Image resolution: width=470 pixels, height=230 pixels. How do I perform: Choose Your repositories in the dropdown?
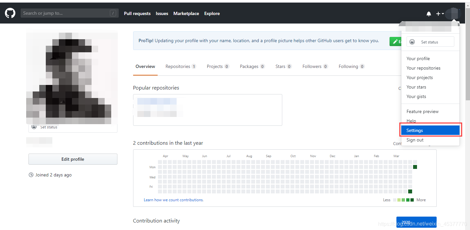[423, 68]
